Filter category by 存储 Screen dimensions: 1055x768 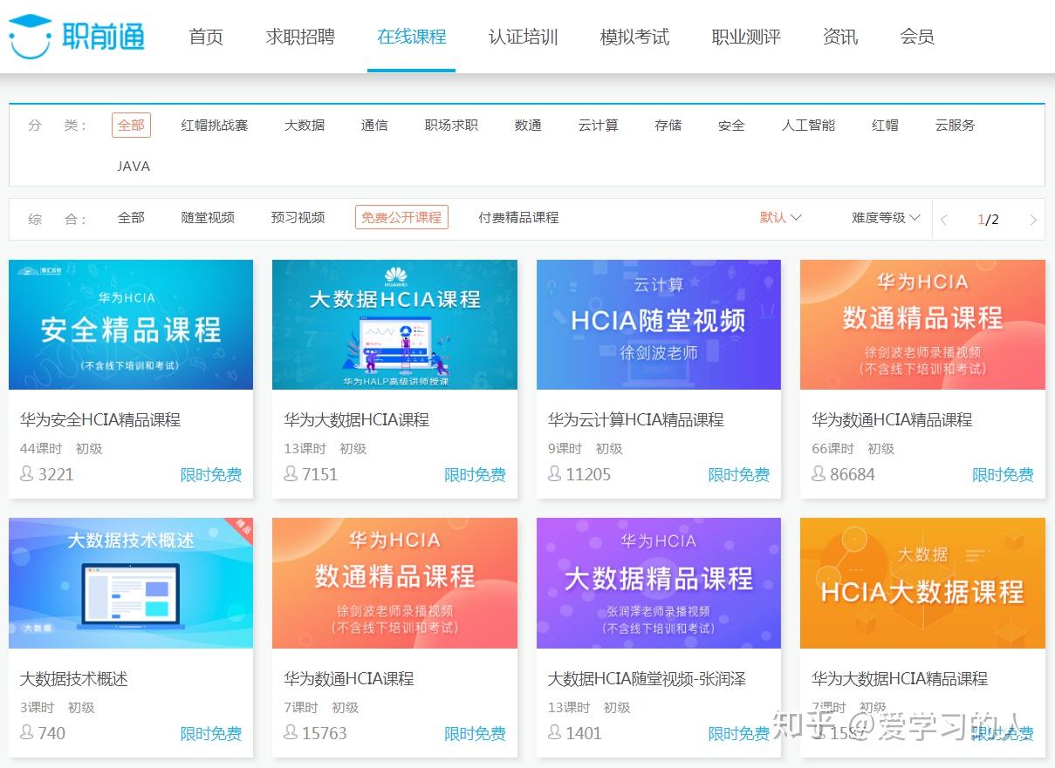pyautogui.click(x=668, y=126)
